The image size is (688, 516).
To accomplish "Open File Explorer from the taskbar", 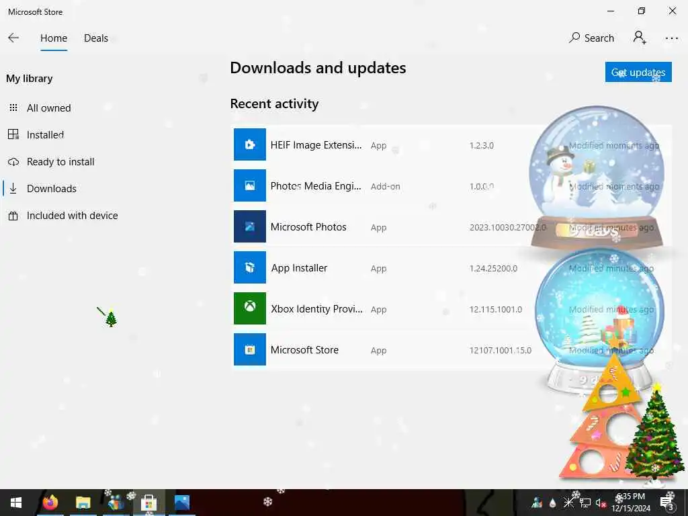I will point(83,503).
